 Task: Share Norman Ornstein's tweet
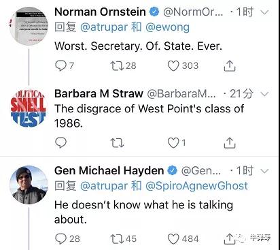tap(230, 66)
